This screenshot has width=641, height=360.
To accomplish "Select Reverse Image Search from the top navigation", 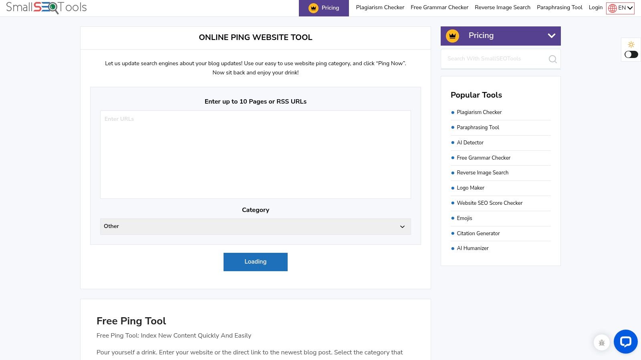I will click(x=502, y=7).
